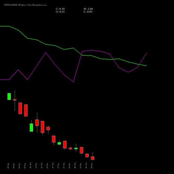This screenshot has height=174, width=174.
Task: Click the 20 Nov date label
Action: tap(75, 166)
